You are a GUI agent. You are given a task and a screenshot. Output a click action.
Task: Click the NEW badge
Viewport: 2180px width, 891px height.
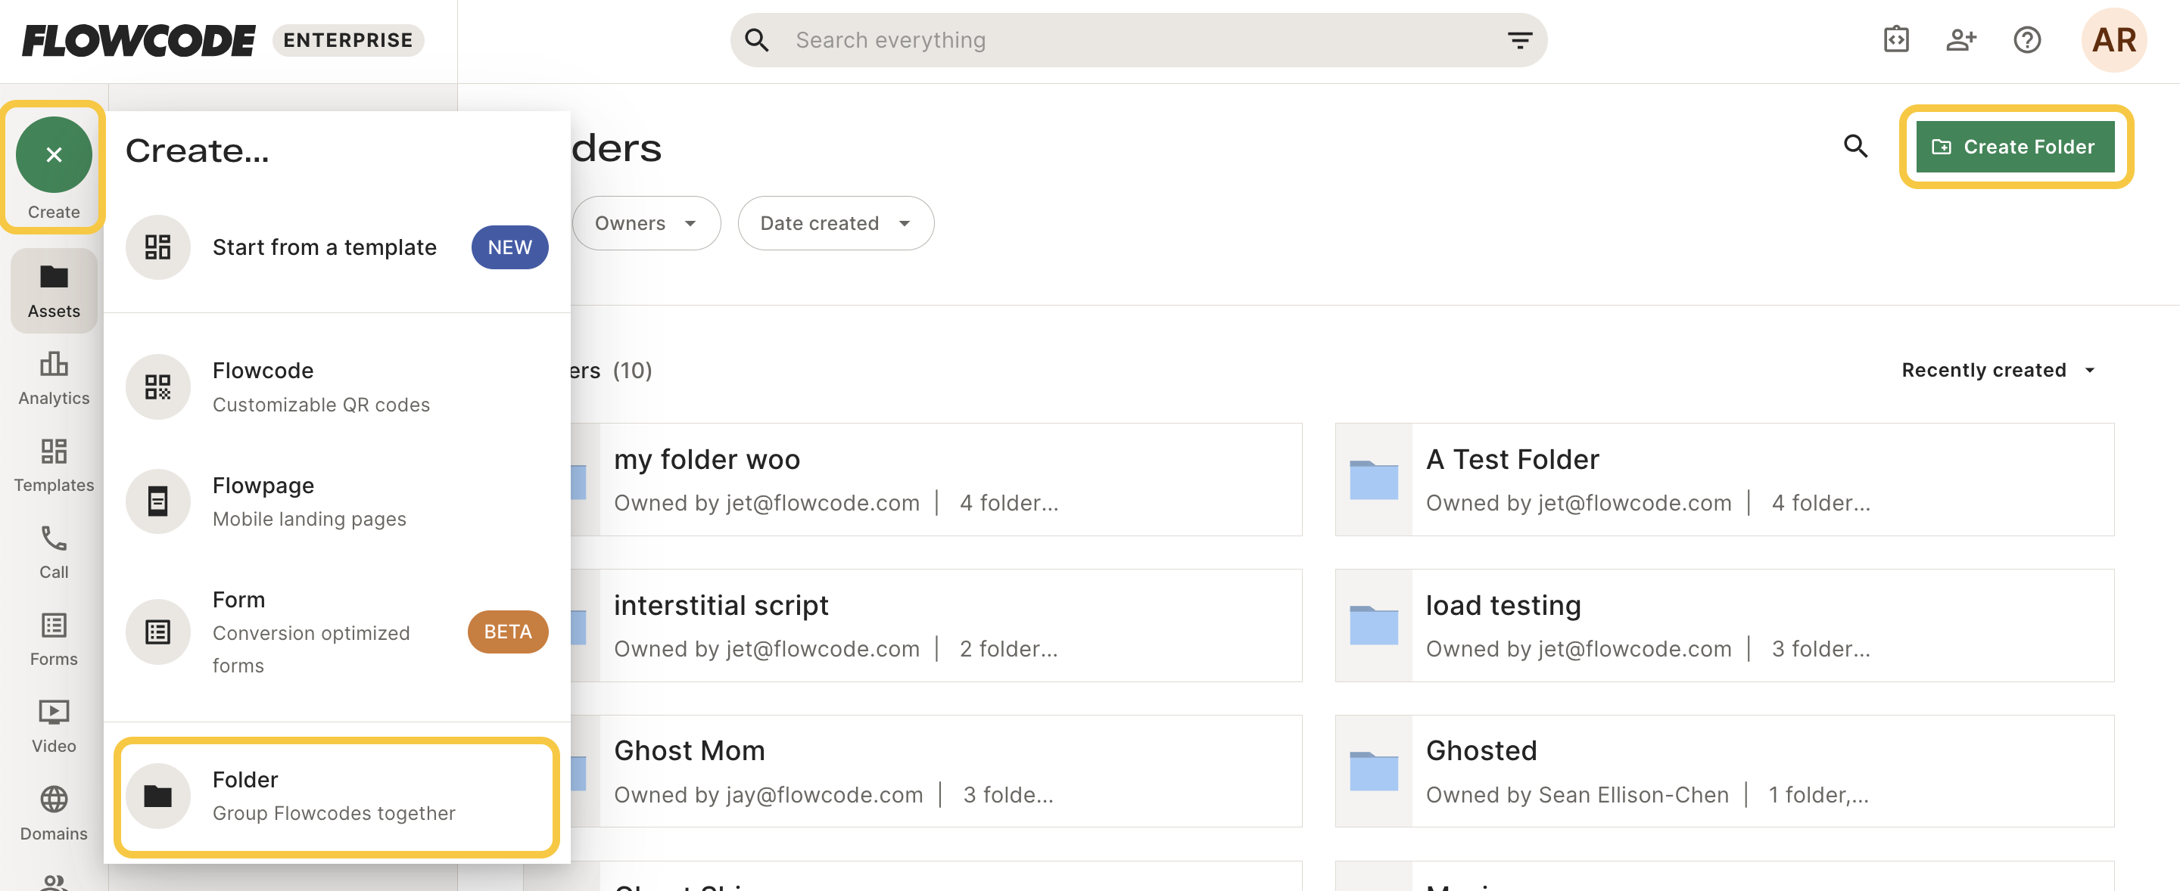[509, 247]
